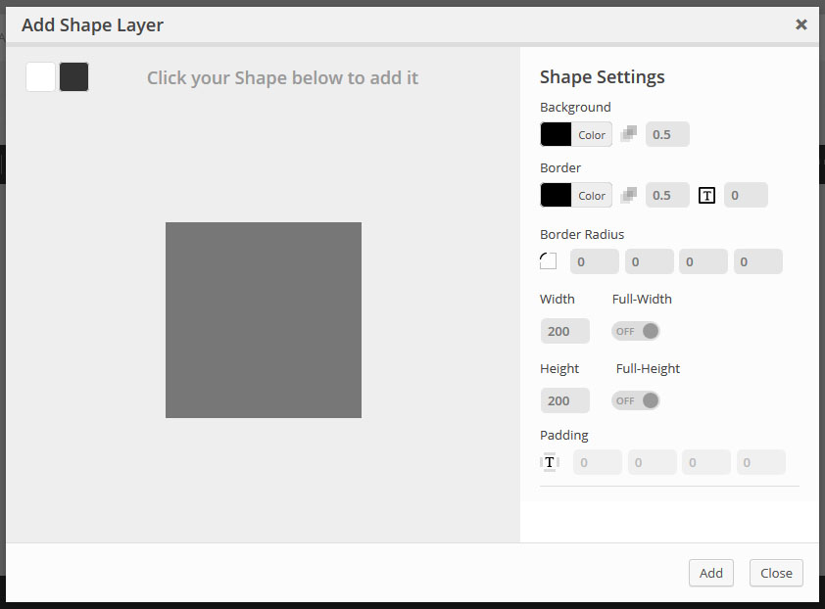
Task: Click the Border thickness T icon
Action: (706, 194)
